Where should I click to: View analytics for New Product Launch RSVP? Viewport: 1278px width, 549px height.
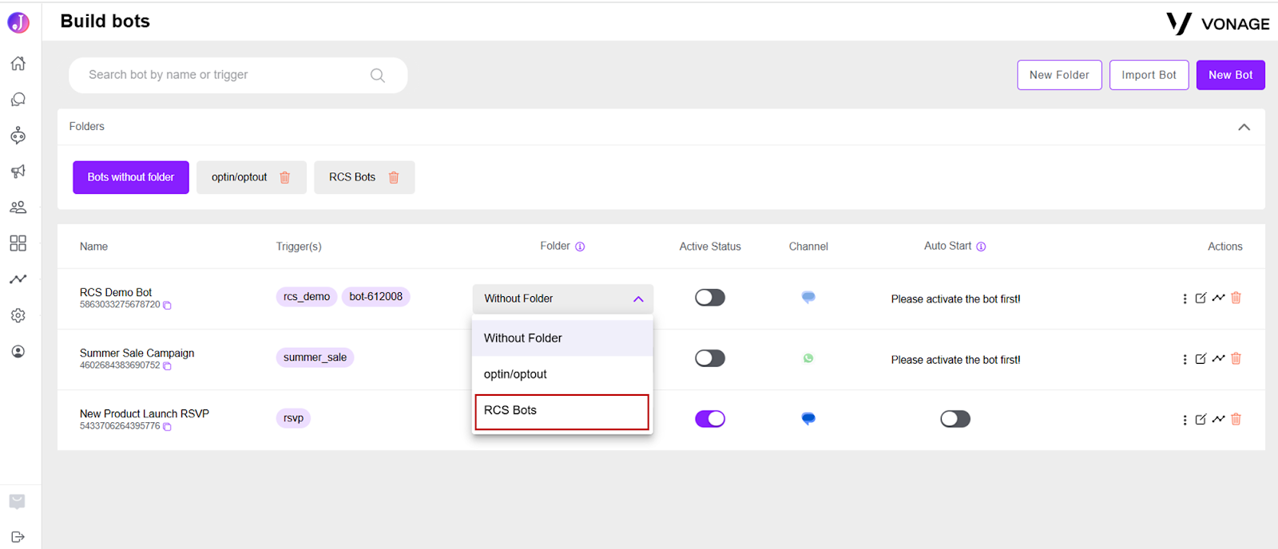pyautogui.click(x=1218, y=419)
